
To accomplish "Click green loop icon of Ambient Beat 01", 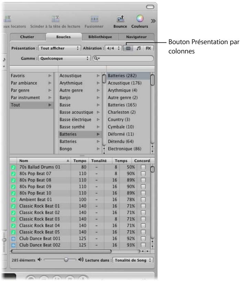I will 13,200.
